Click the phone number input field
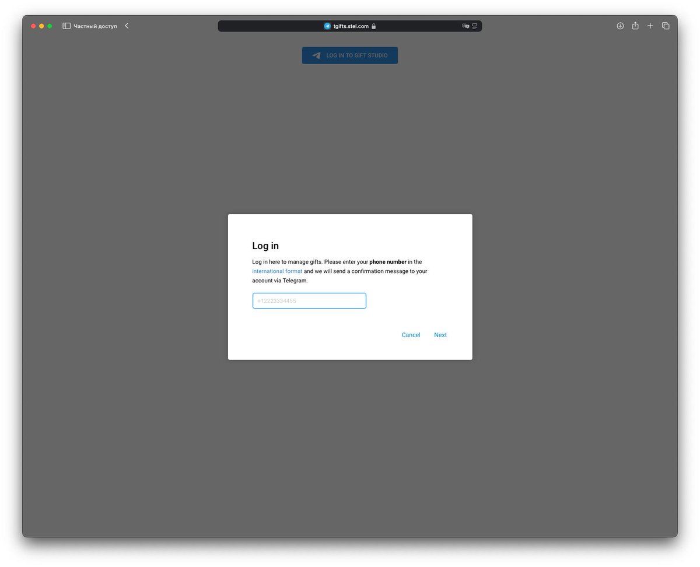 pyautogui.click(x=309, y=300)
